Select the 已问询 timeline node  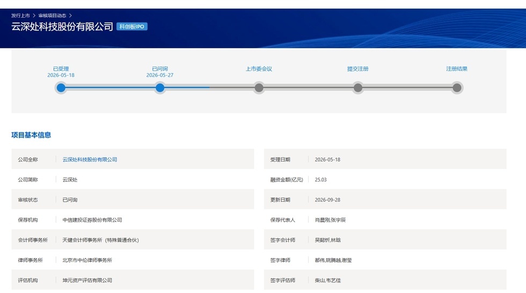click(x=160, y=88)
